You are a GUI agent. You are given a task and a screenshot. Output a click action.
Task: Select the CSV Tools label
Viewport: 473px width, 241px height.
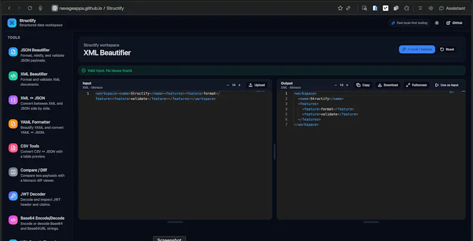coord(30,146)
